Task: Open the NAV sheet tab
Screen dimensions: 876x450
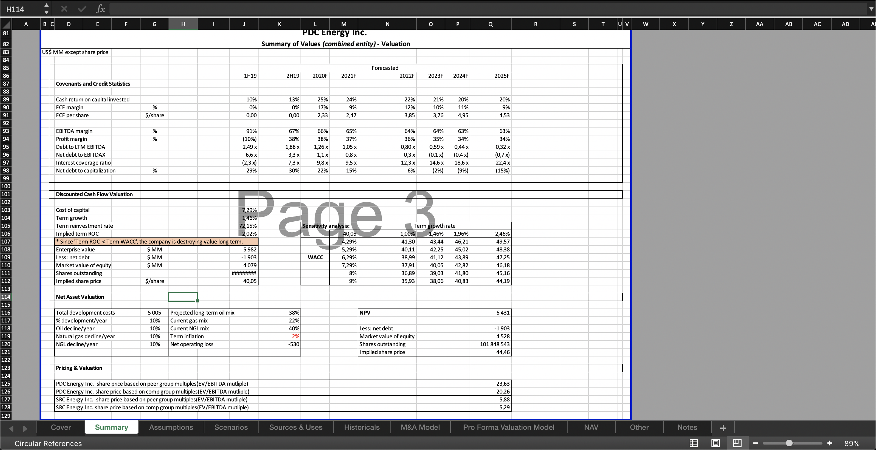Action: [591, 427]
